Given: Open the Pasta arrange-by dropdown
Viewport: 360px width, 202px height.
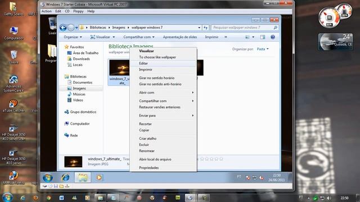Looking at the screenshot, I should click(263, 49).
